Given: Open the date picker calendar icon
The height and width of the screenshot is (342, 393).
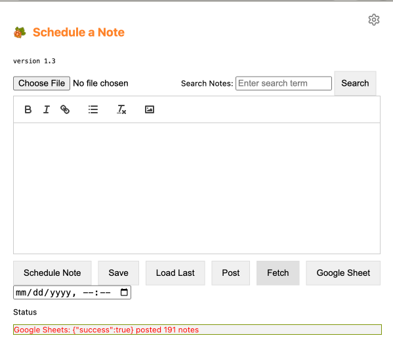Looking at the screenshot, I should (124, 292).
